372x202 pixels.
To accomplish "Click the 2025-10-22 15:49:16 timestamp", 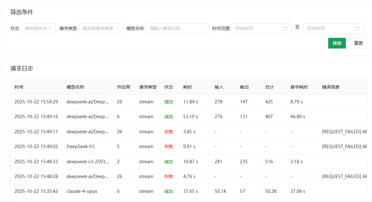I will (36, 117).
